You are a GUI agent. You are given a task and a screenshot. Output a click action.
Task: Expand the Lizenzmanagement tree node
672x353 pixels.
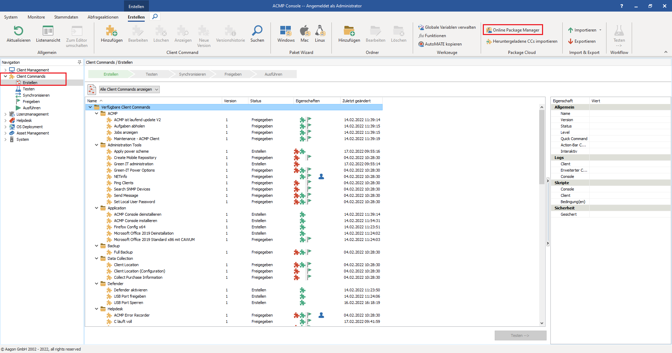point(5,114)
